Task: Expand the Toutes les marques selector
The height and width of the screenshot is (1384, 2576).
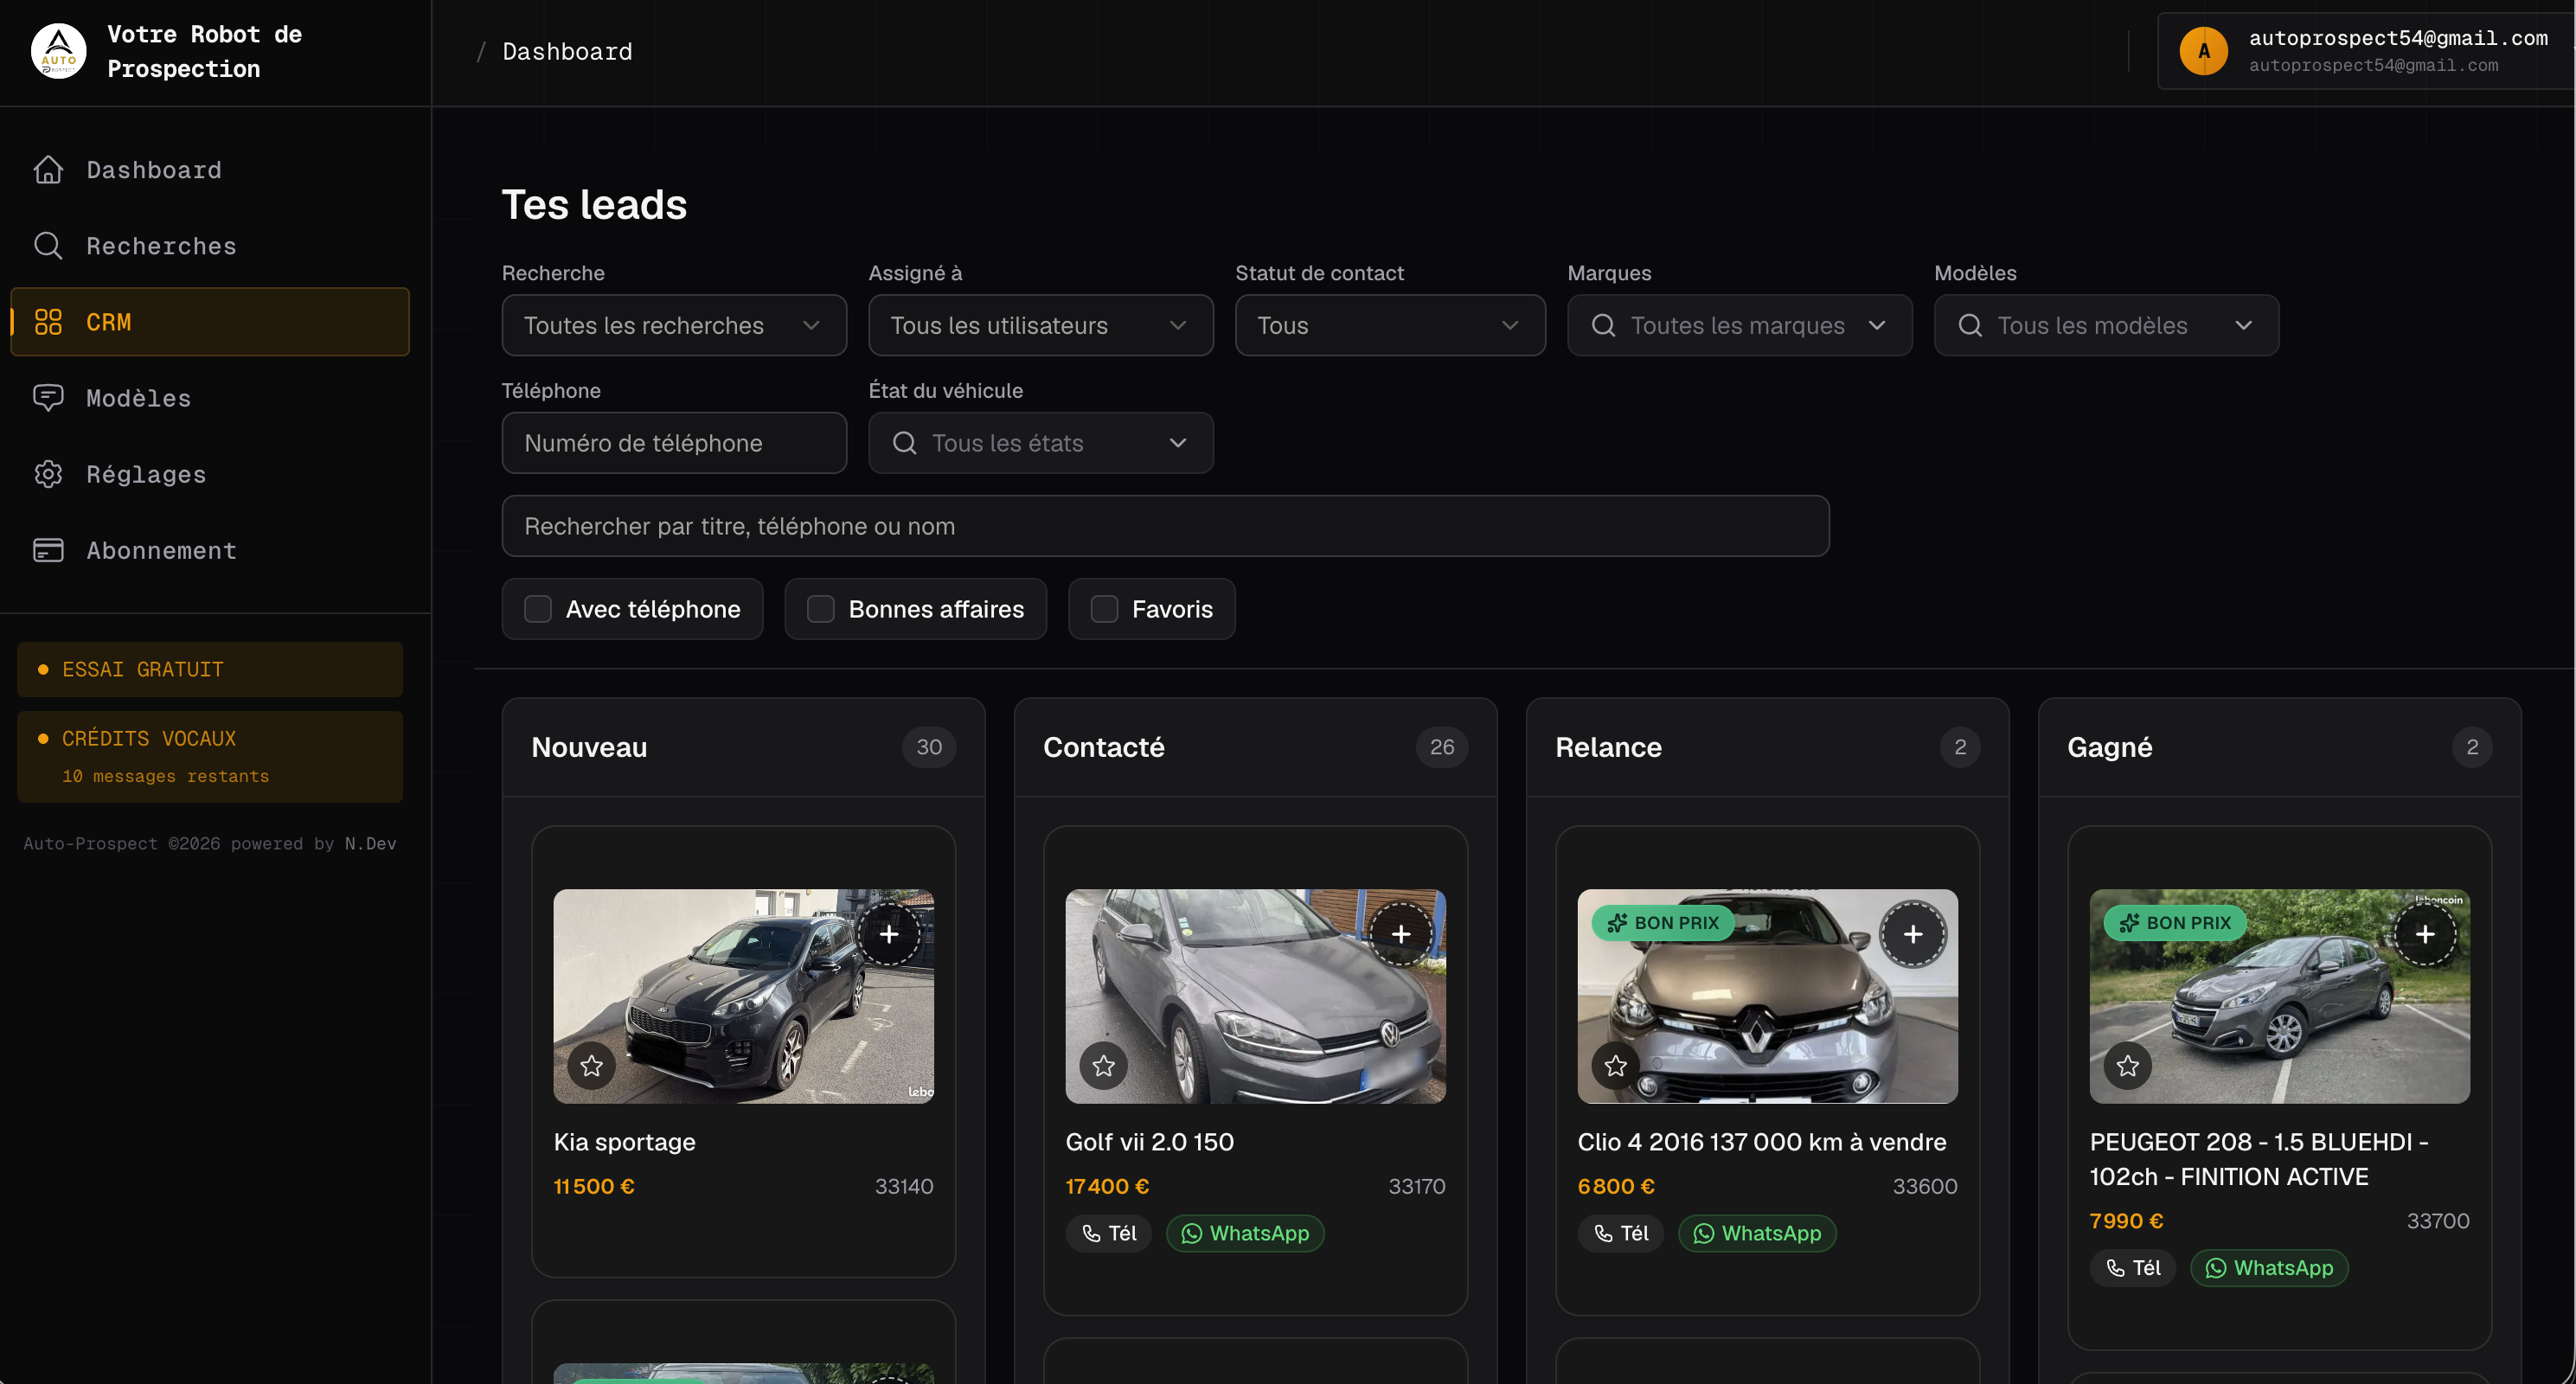Action: 1740,325
